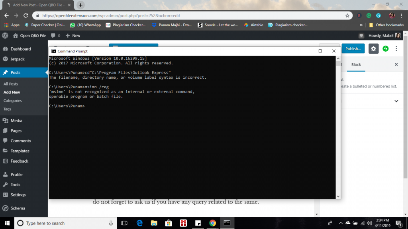Open the Media library menu
This screenshot has width=408, height=229.
coord(16,120)
